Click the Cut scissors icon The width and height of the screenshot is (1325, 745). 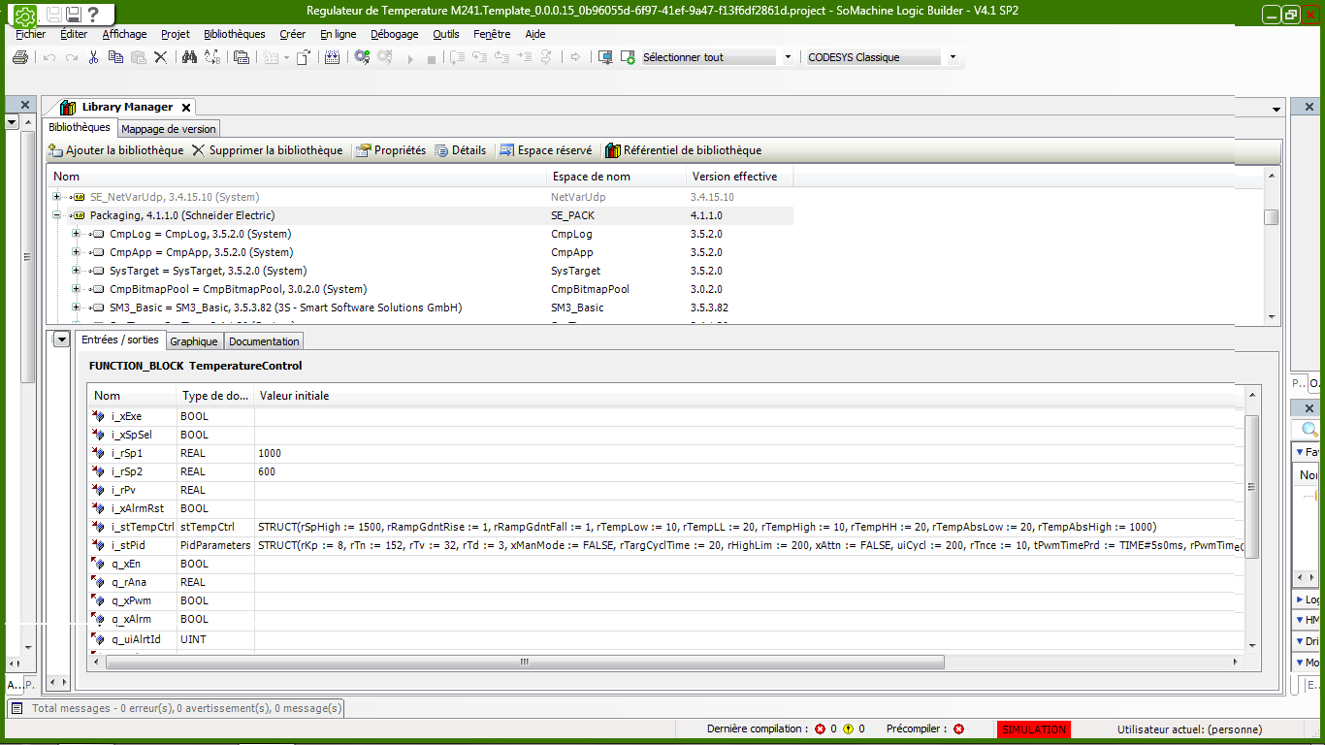(93, 57)
